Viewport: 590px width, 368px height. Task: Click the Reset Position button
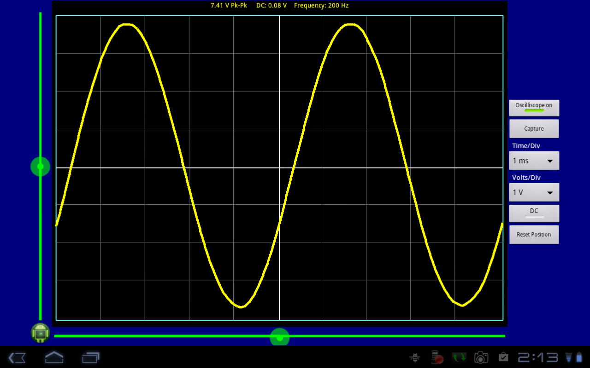(x=534, y=235)
